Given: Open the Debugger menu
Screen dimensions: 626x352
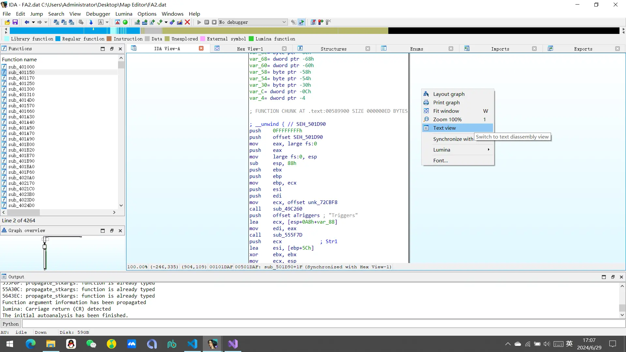Looking at the screenshot, I should [x=98, y=14].
